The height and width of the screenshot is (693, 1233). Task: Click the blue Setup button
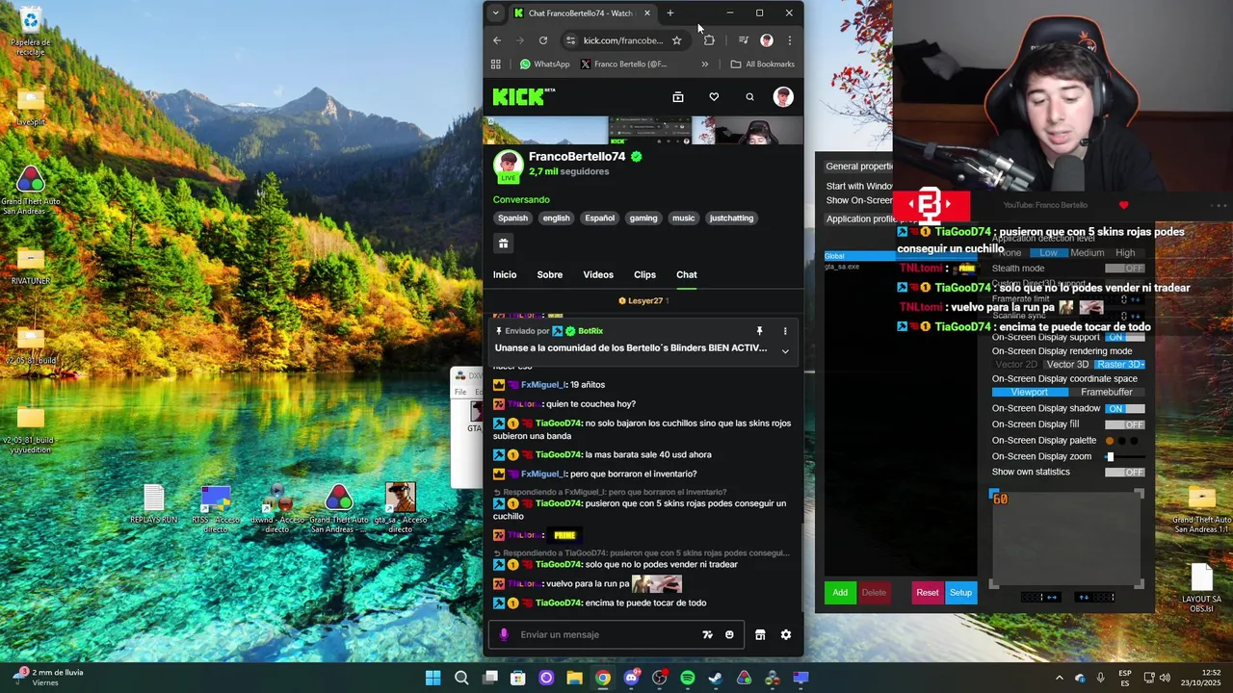[x=960, y=593]
